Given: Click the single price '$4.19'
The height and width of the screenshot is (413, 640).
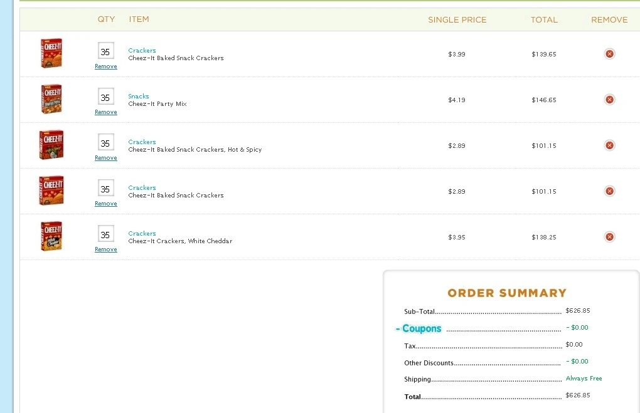Looking at the screenshot, I should pos(457,100).
